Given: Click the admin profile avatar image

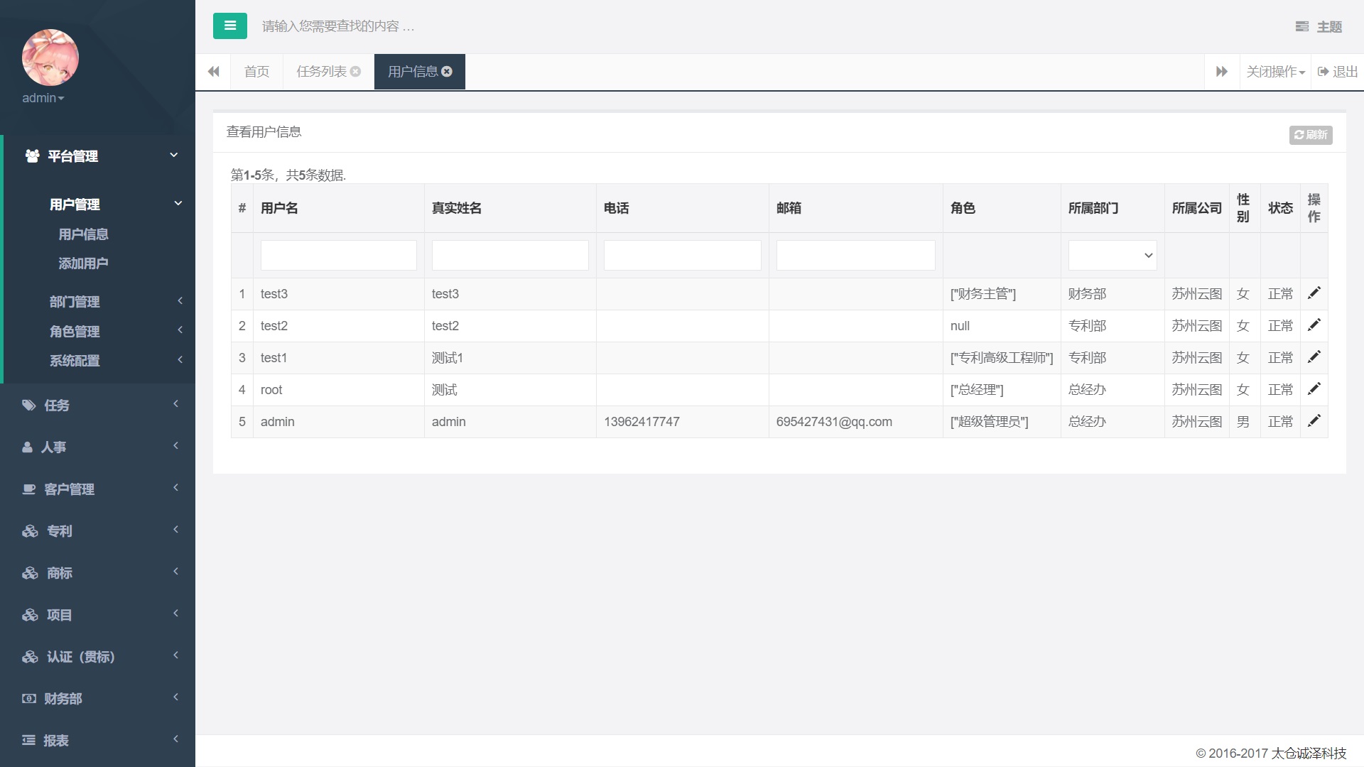Looking at the screenshot, I should (x=50, y=58).
